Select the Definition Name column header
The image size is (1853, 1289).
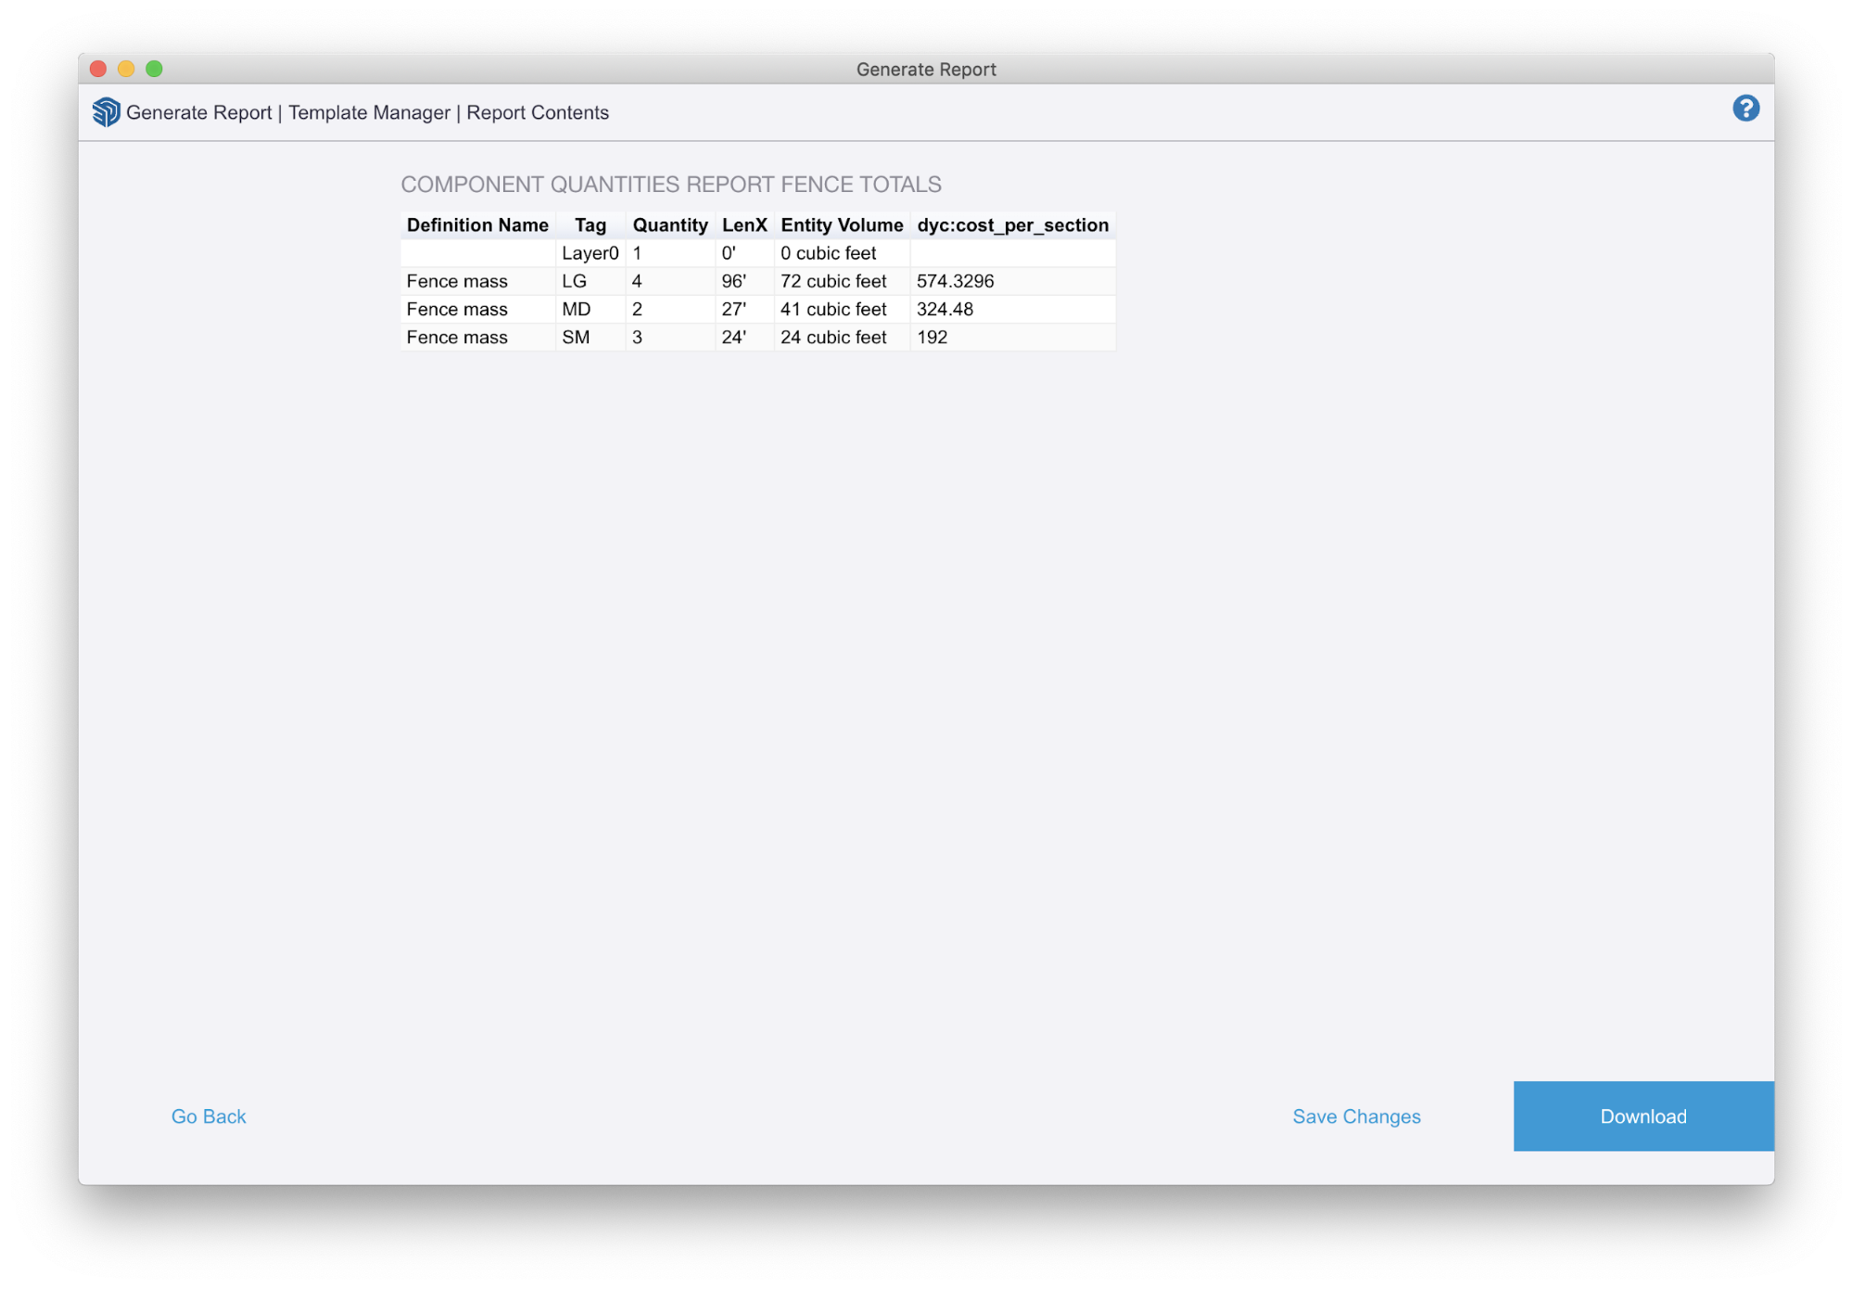[x=476, y=224]
